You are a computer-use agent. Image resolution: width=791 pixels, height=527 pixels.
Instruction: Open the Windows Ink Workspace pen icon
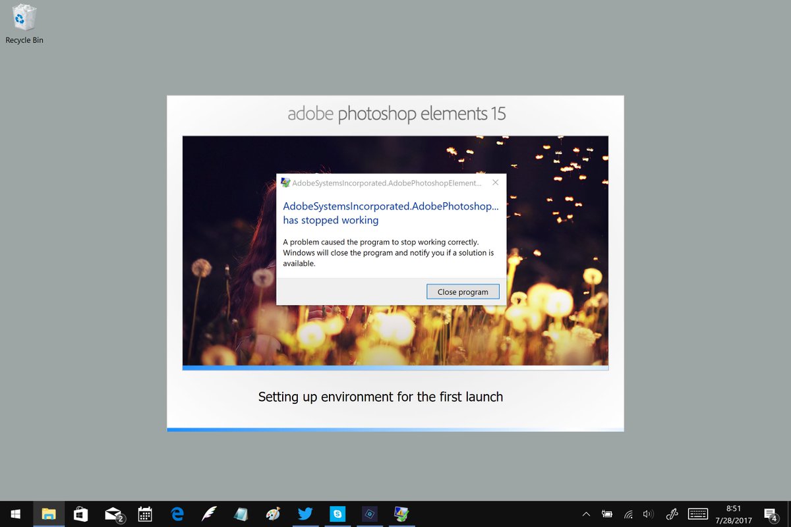(x=673, y=514)
